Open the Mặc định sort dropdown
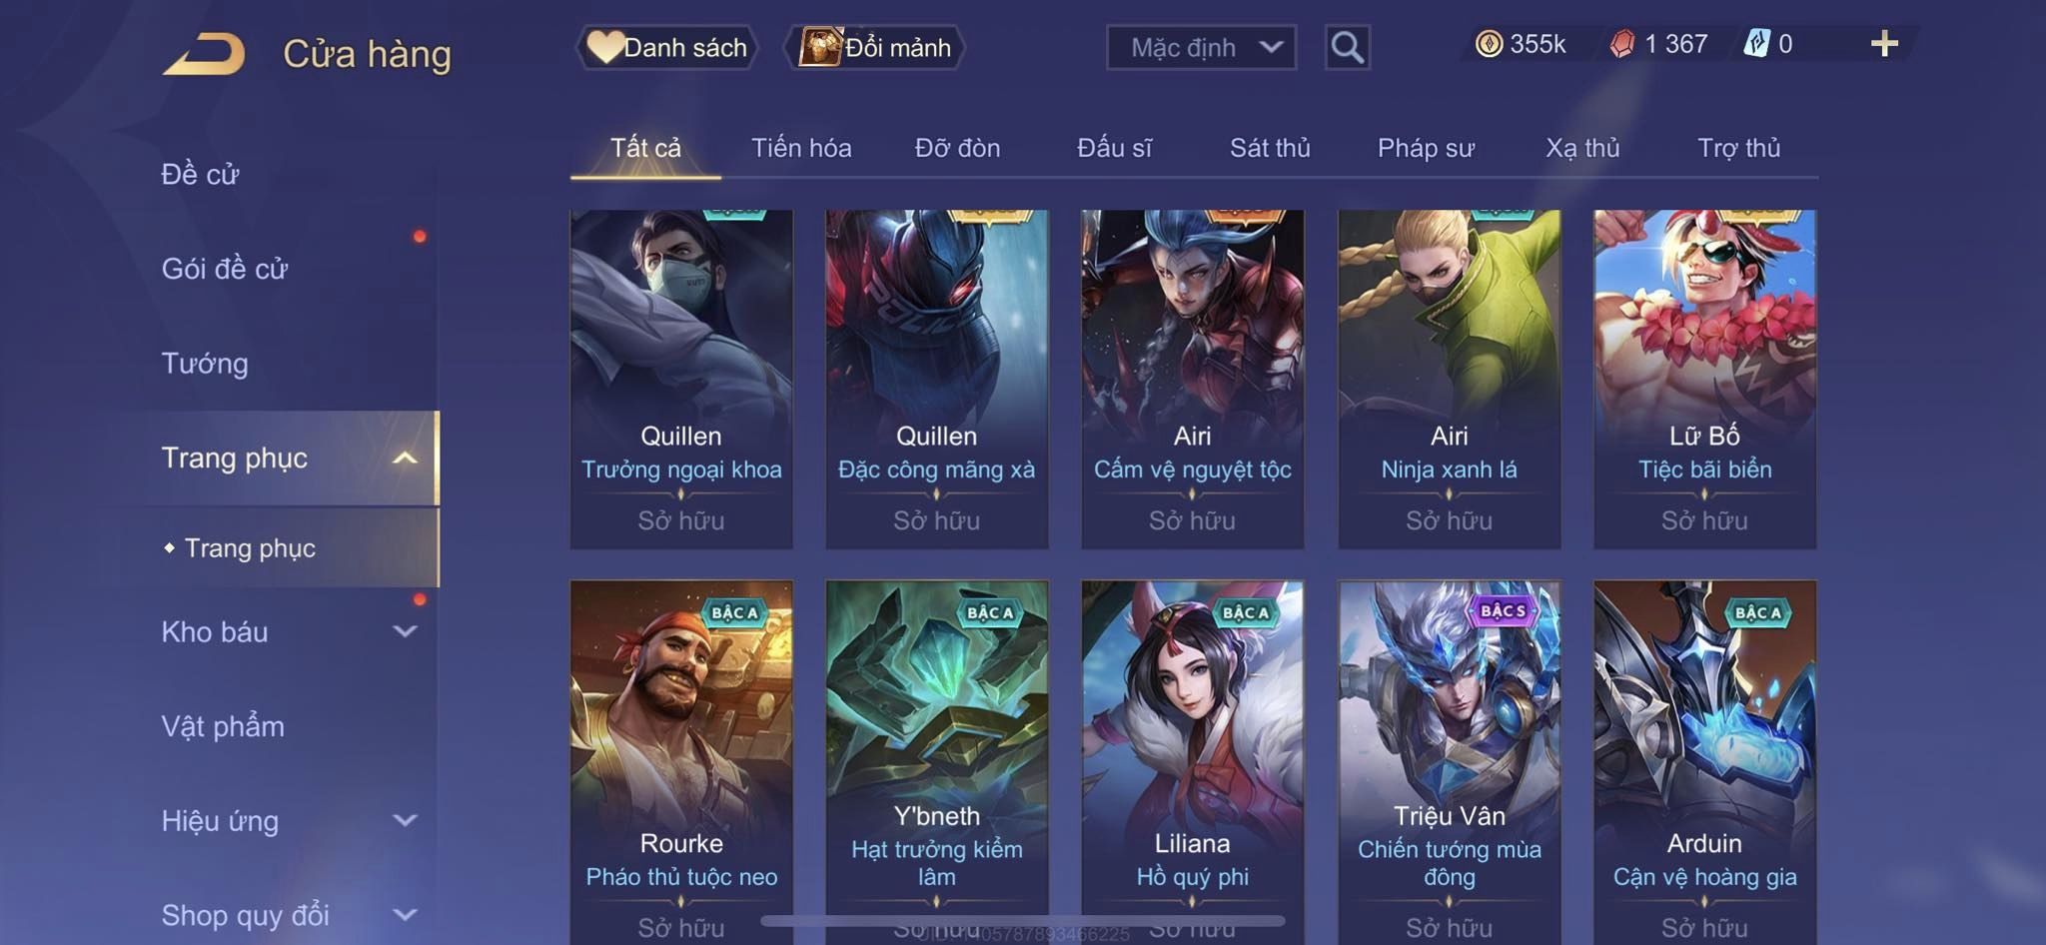 coord(1201,47)
